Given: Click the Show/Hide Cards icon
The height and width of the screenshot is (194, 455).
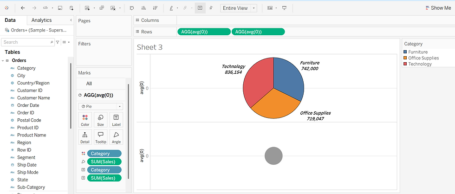Looking at the screenshot, I should [x=270, y=8].
